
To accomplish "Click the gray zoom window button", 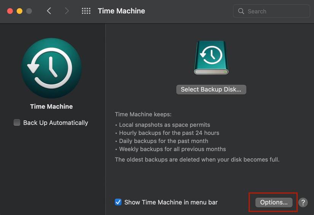I will point(29,11).
